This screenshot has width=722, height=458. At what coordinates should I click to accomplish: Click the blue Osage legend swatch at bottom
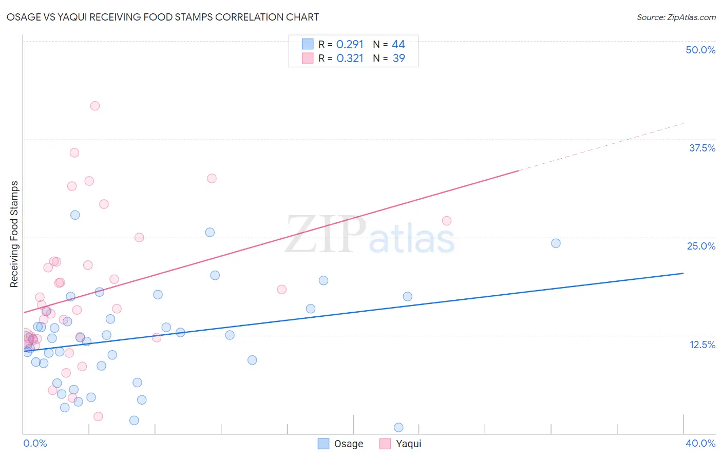(324, 444)
